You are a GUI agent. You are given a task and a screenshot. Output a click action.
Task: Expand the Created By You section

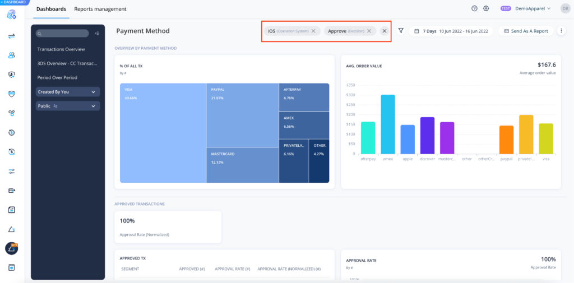tap(68, 92)
